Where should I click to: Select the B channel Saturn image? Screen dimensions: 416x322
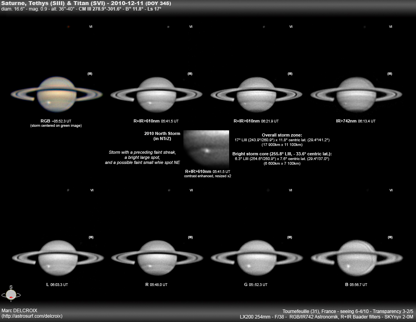[x=357, y=258]
